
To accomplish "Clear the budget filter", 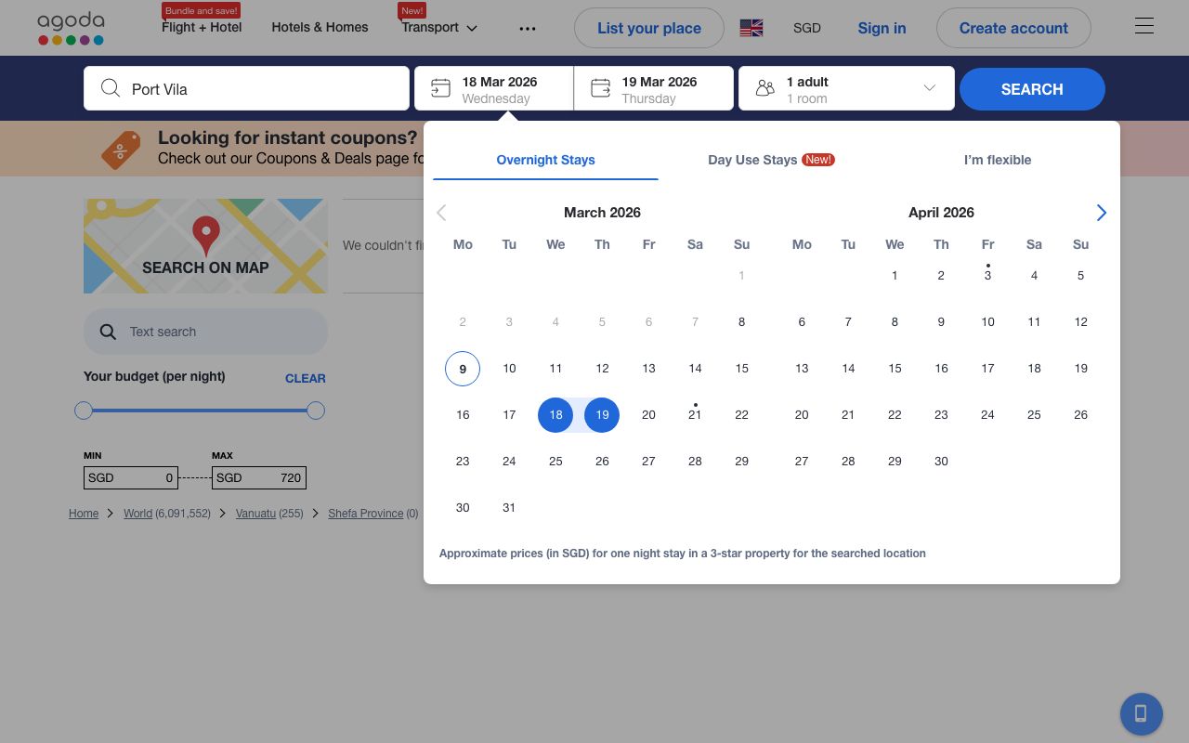I will [305, 378].
